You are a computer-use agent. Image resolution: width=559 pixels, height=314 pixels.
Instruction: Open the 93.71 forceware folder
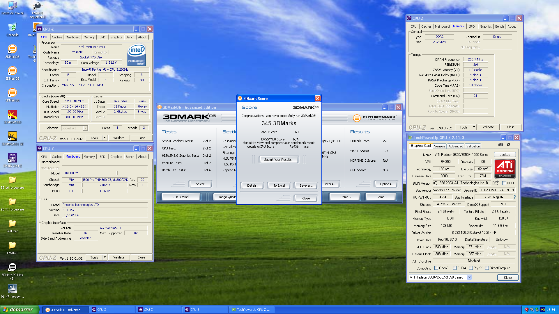[12, 204]
